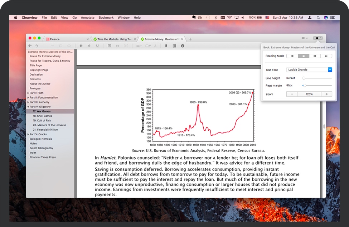This screenshot has width=349, height=227.
Task: Click the Line height slider
Action: (x=317, y=78)
